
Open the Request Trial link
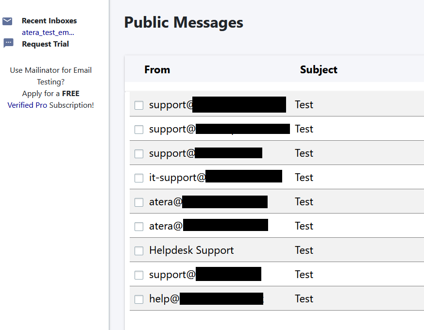pos(46,44)
